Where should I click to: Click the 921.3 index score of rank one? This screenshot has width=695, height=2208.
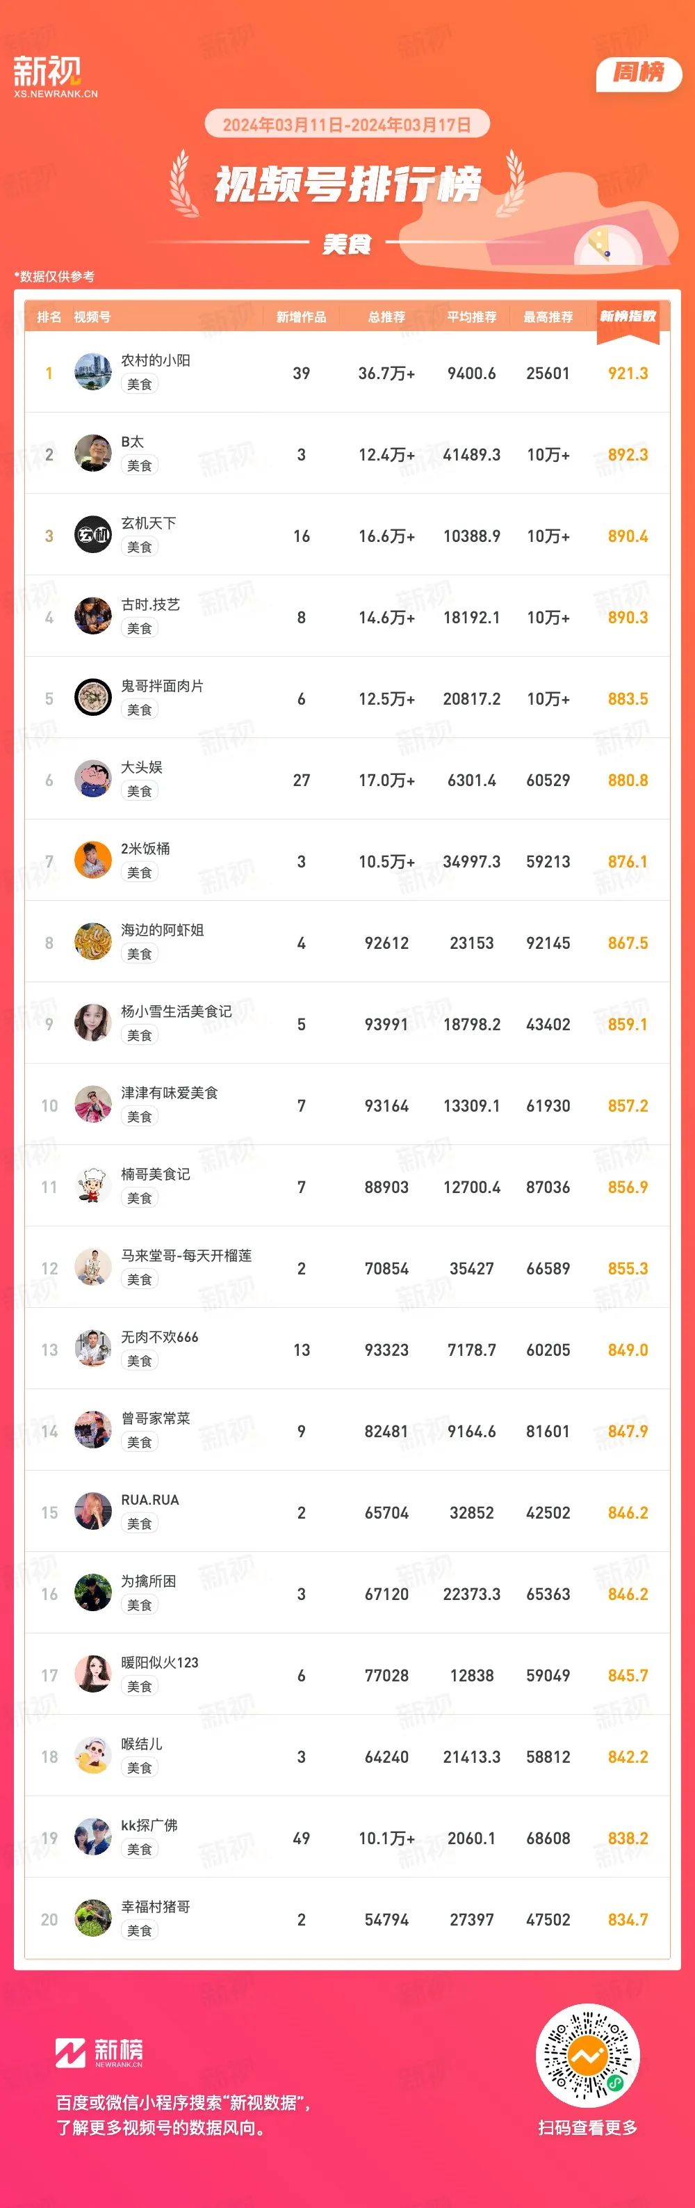coord(628,373)
